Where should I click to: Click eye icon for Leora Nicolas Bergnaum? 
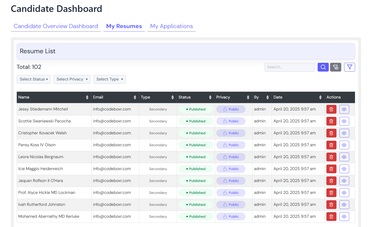tap(344, 157)
